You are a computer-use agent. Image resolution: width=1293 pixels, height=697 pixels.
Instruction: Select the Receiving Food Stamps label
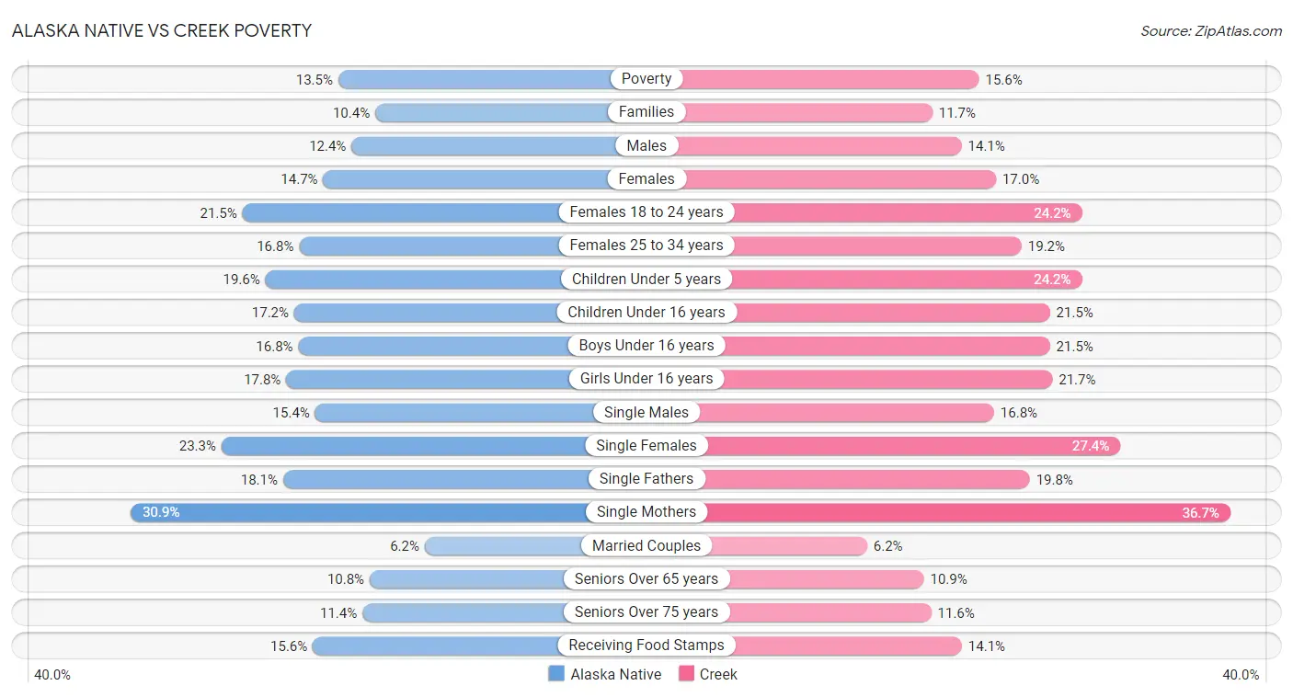click(646, 646)
